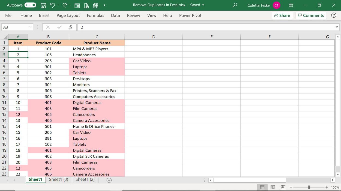
Task: Toggle the AutoSave switch off
Action: click(x=30, y=5)
